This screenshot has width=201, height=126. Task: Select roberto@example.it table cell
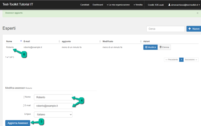(33, 47)
